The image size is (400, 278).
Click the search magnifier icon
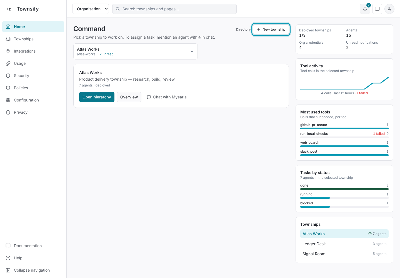pos(117,9)
